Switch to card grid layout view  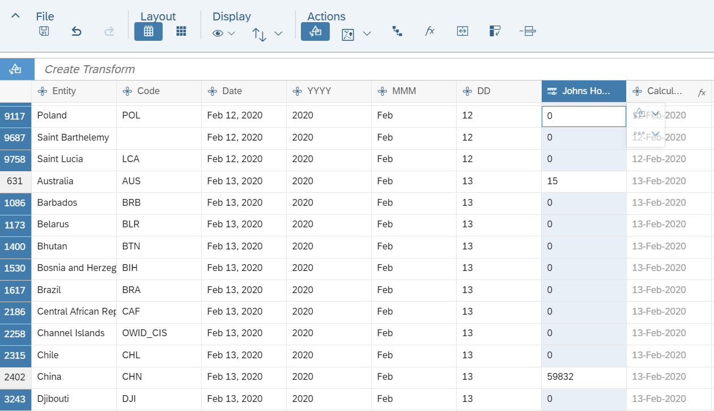coord(181,32)
